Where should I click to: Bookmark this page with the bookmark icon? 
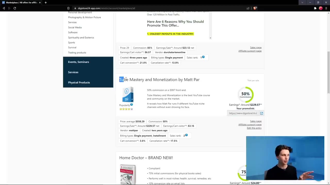[68, 8]
